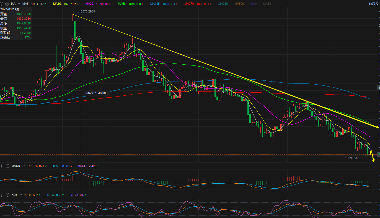Click the 2070.2950 peak price marker
The width and height of the screenshot is (380, 218).
tap(88, 11)
